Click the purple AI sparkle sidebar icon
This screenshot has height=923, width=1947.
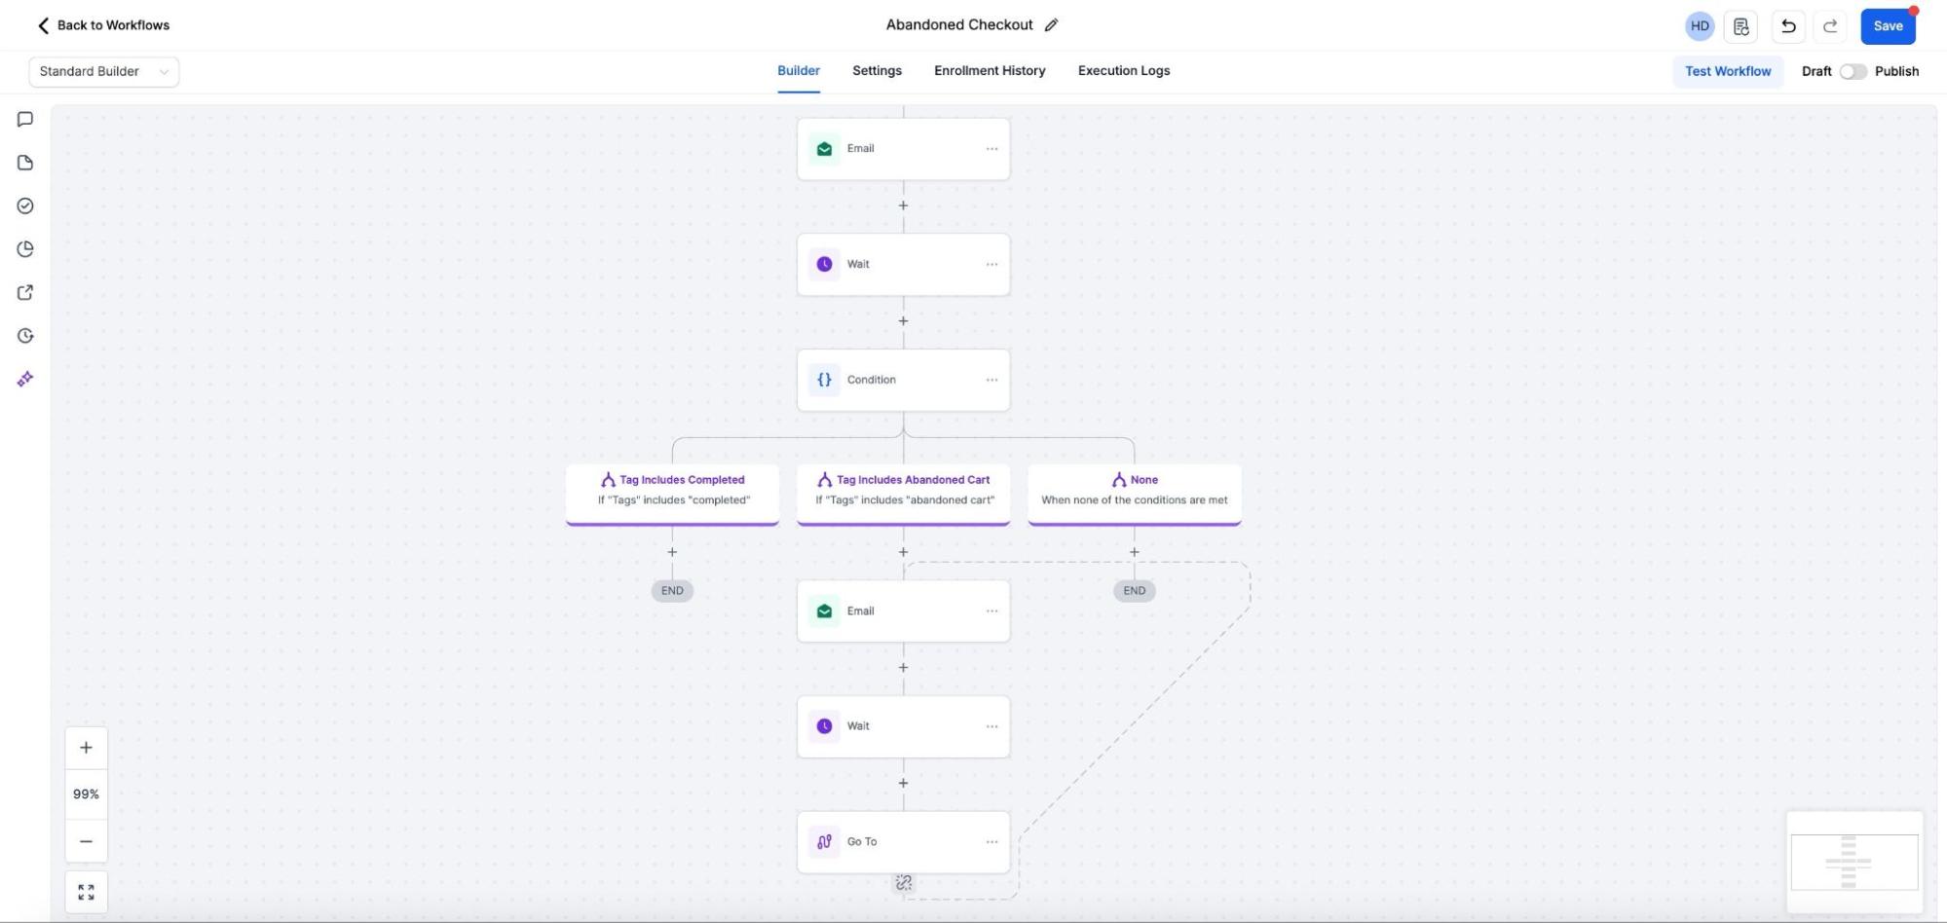point(25,379)
